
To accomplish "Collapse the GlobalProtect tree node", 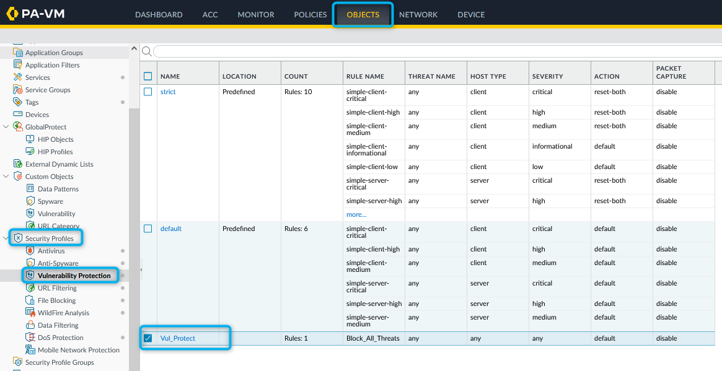I will click(6, 127).
